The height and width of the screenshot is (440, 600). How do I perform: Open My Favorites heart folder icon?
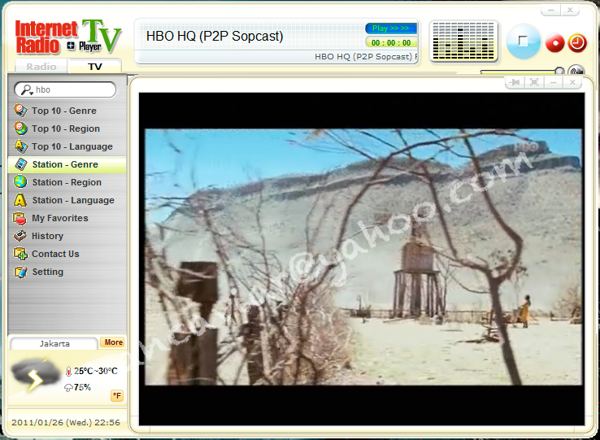coord(20,218)
